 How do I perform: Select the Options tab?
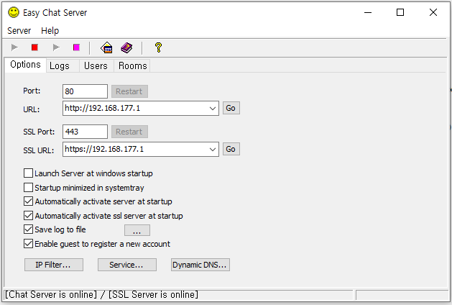[25, 64]
